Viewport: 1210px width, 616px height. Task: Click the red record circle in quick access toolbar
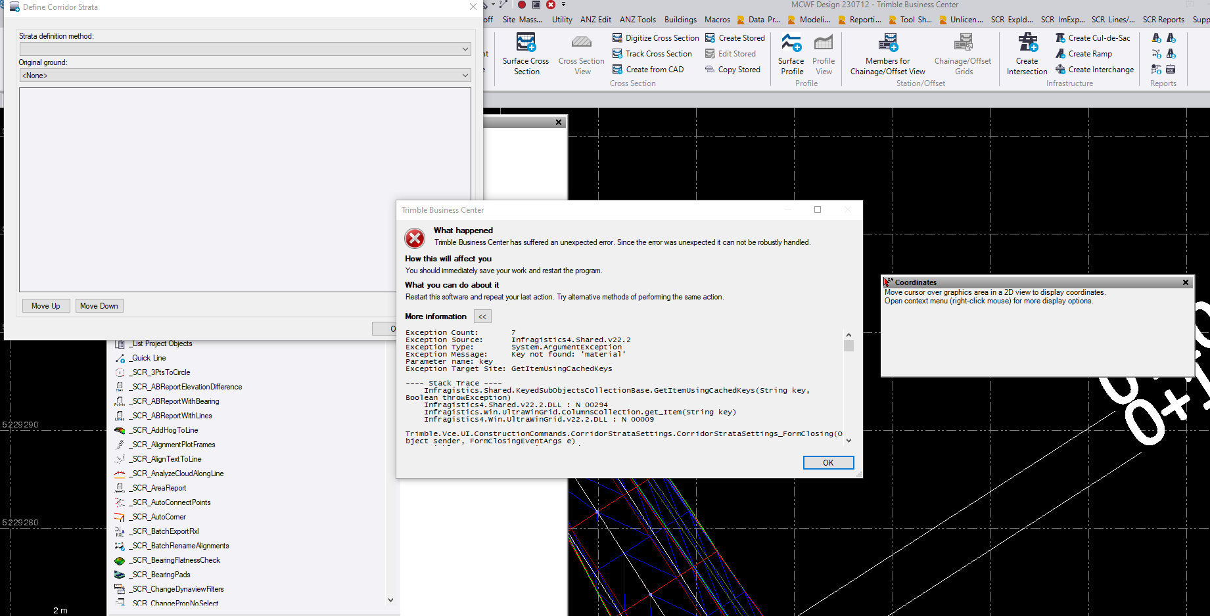[522, 5]
